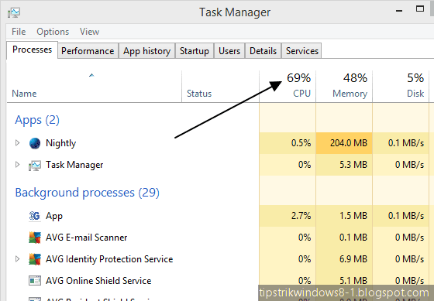The image size is (434, 301).
Task: Click the Task Manager process row icon
Action: (35, 166)
